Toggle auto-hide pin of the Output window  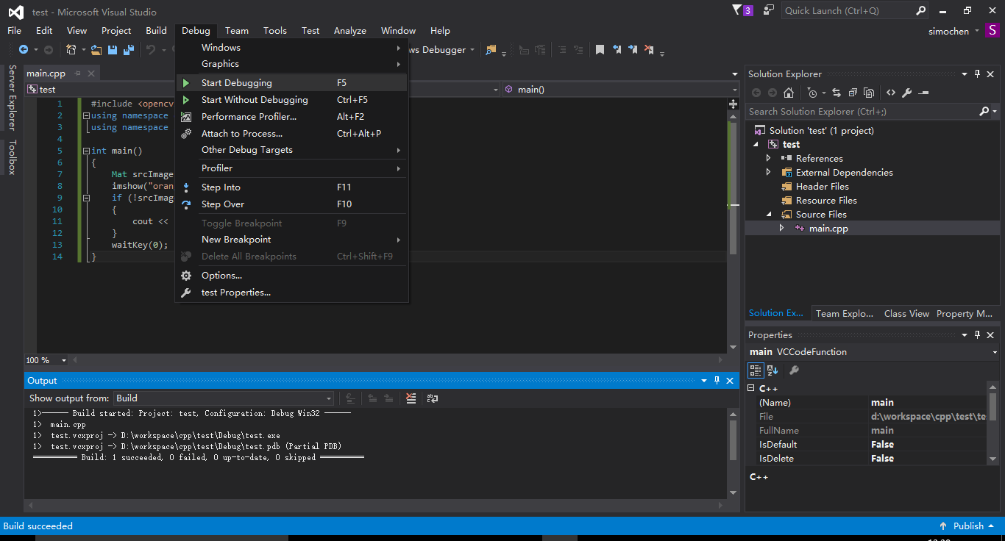tap(717, 381)
